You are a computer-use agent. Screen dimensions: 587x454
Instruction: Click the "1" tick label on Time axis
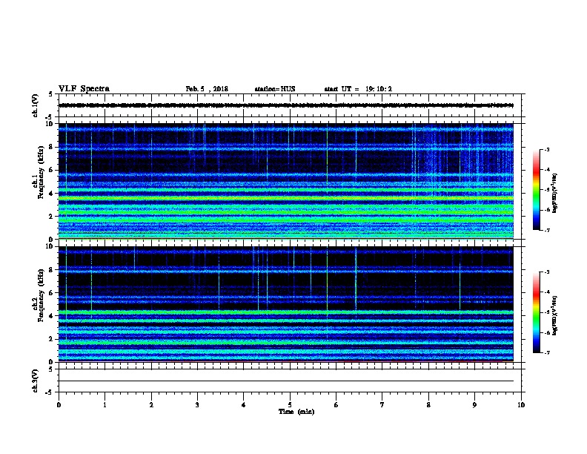[x=105, y=405]
